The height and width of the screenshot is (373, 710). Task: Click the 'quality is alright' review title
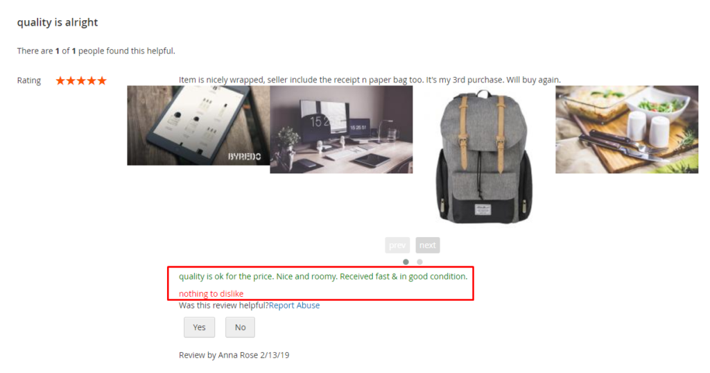click(58, 22)
